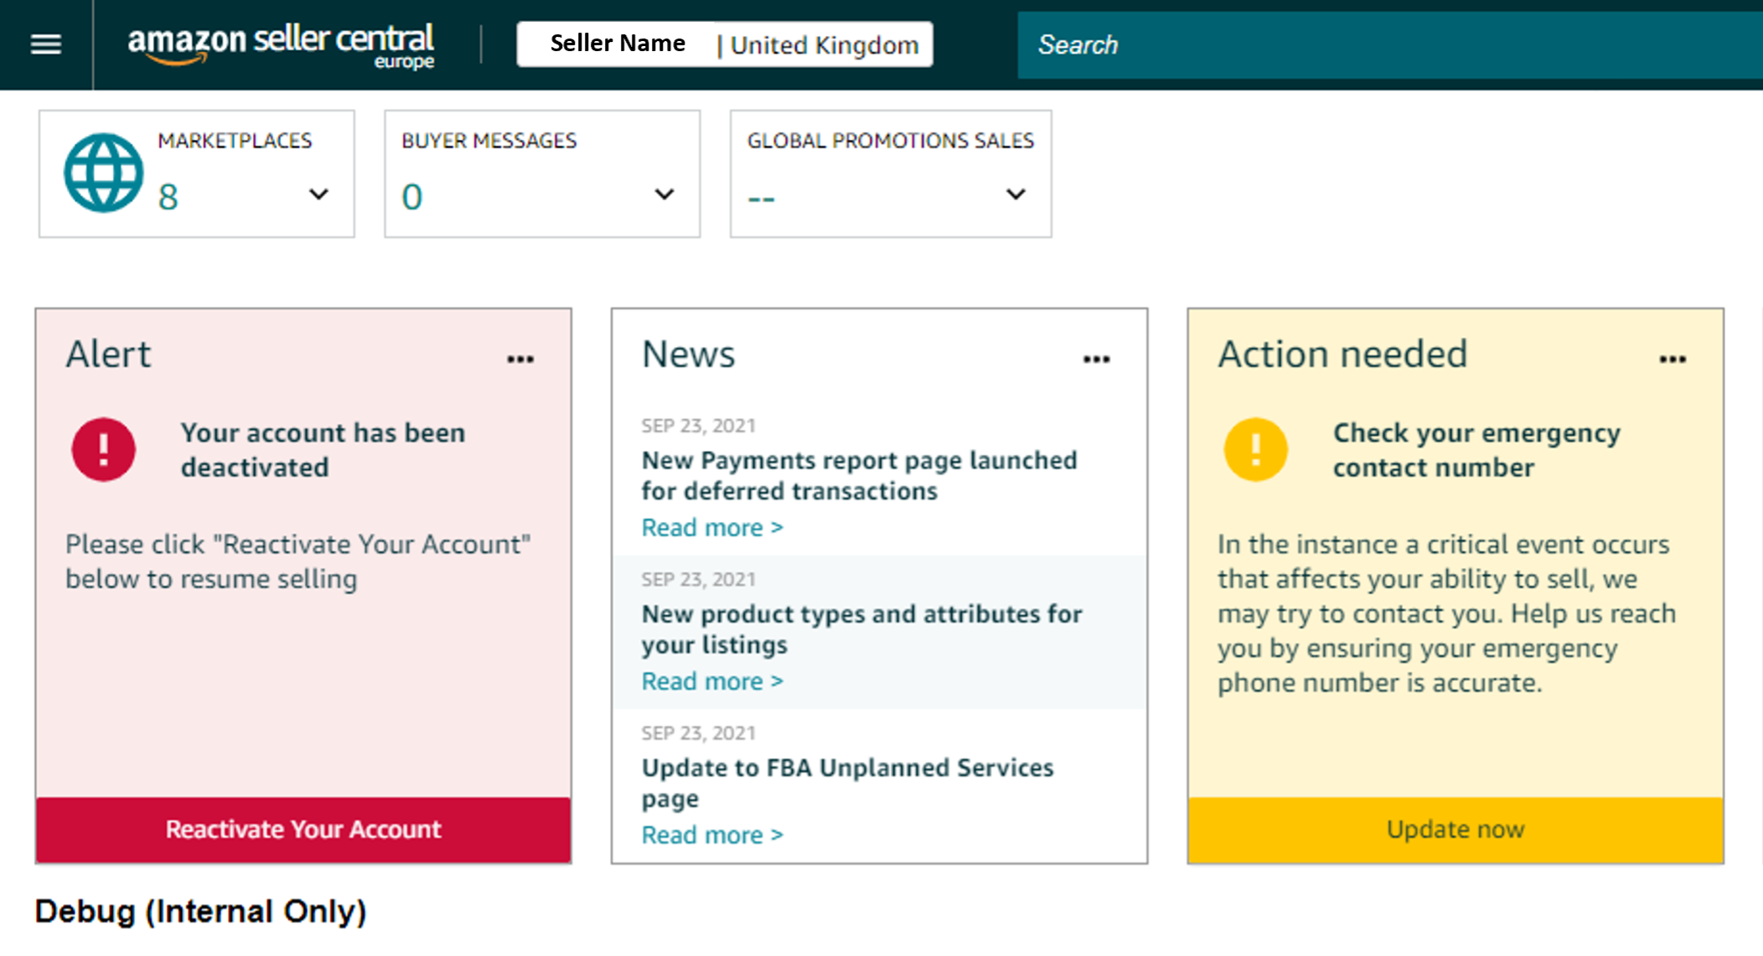Click the Marketplaces globe icon
The width and height of the screenshot is (1763, 956).
[104, 173]
